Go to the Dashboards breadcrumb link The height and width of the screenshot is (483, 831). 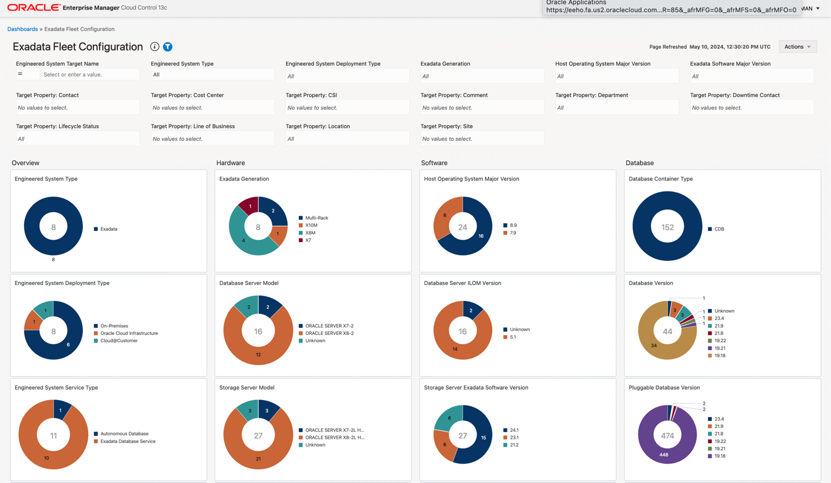22,29
